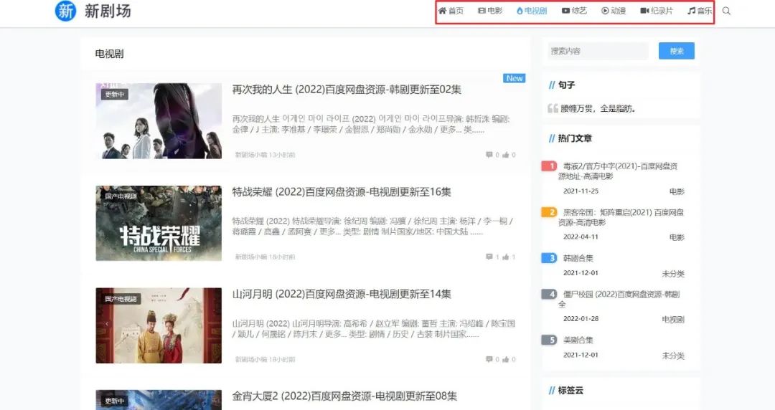Viewport: 775px width, 410px height.
Task: Click excerpt text of 特战荣耀 post
Action: [x=374, y=227]
